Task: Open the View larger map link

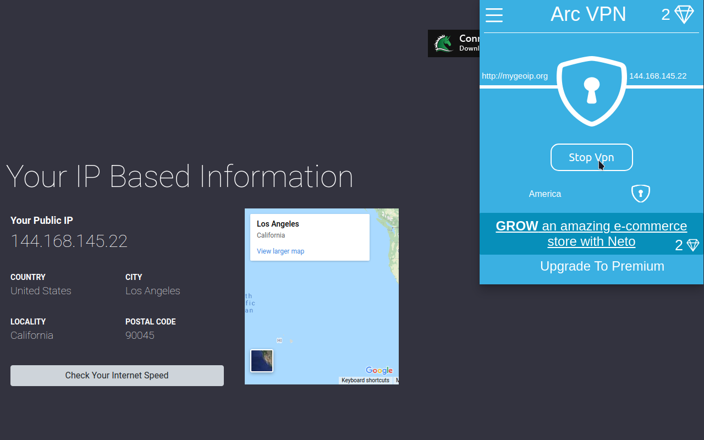Action: pyautogui.click(x=280, y=251)
